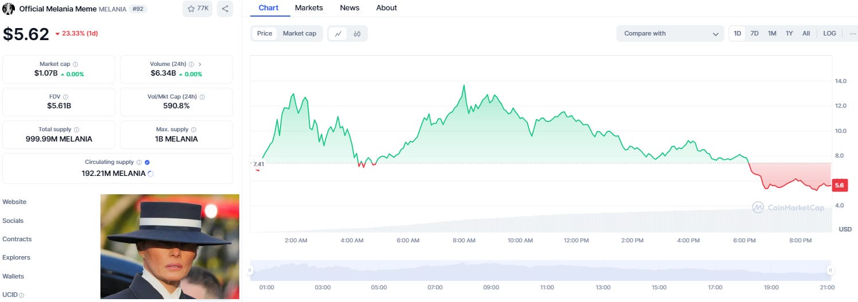Click the info icon beside Total supply
This screenshot has width=858, height=302.
(77, 130)
